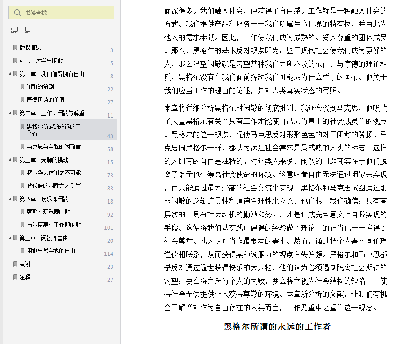408x344 pixels.
Task: Click the bookmark icon beside 马尔库塞：工作即闲散
Action: click(x=22, y=224)
